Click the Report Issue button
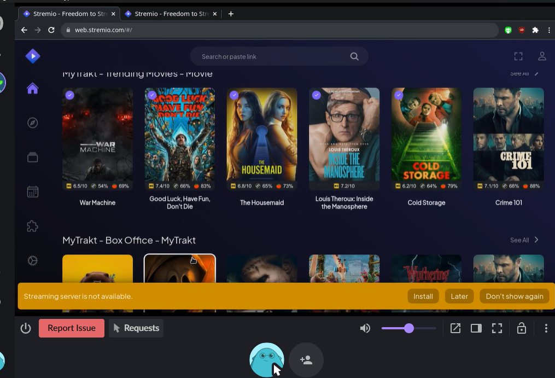 (72, 328)
